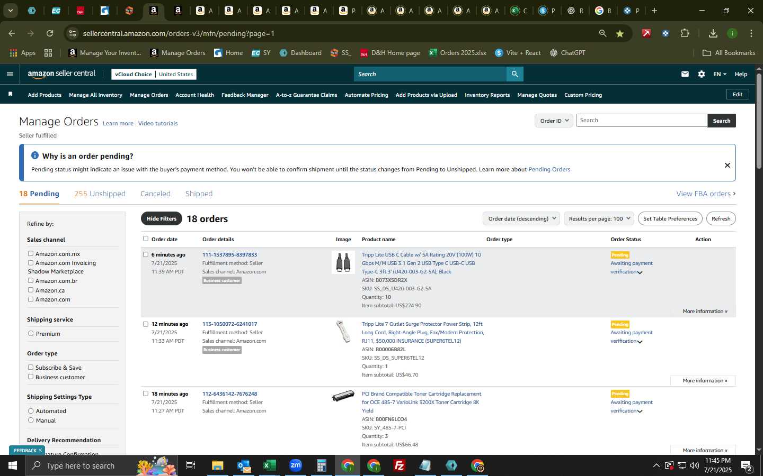Select the Automated shipping settings radio
763x476 pixels.
[31, 411]
